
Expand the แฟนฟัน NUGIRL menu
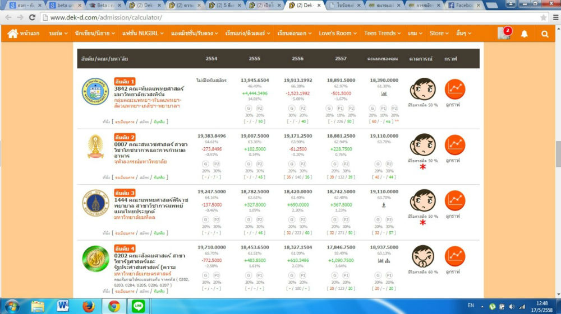click(142, 34)
